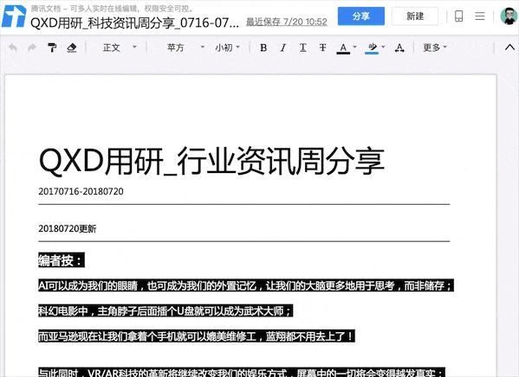
Task: Open the hamburger menu icon
Action: 480,16
